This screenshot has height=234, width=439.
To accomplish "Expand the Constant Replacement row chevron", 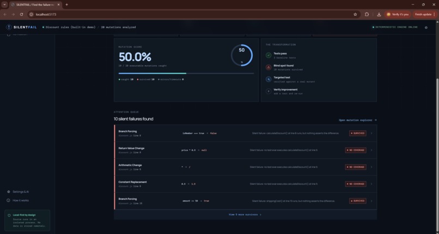I will tap(371, 184).
